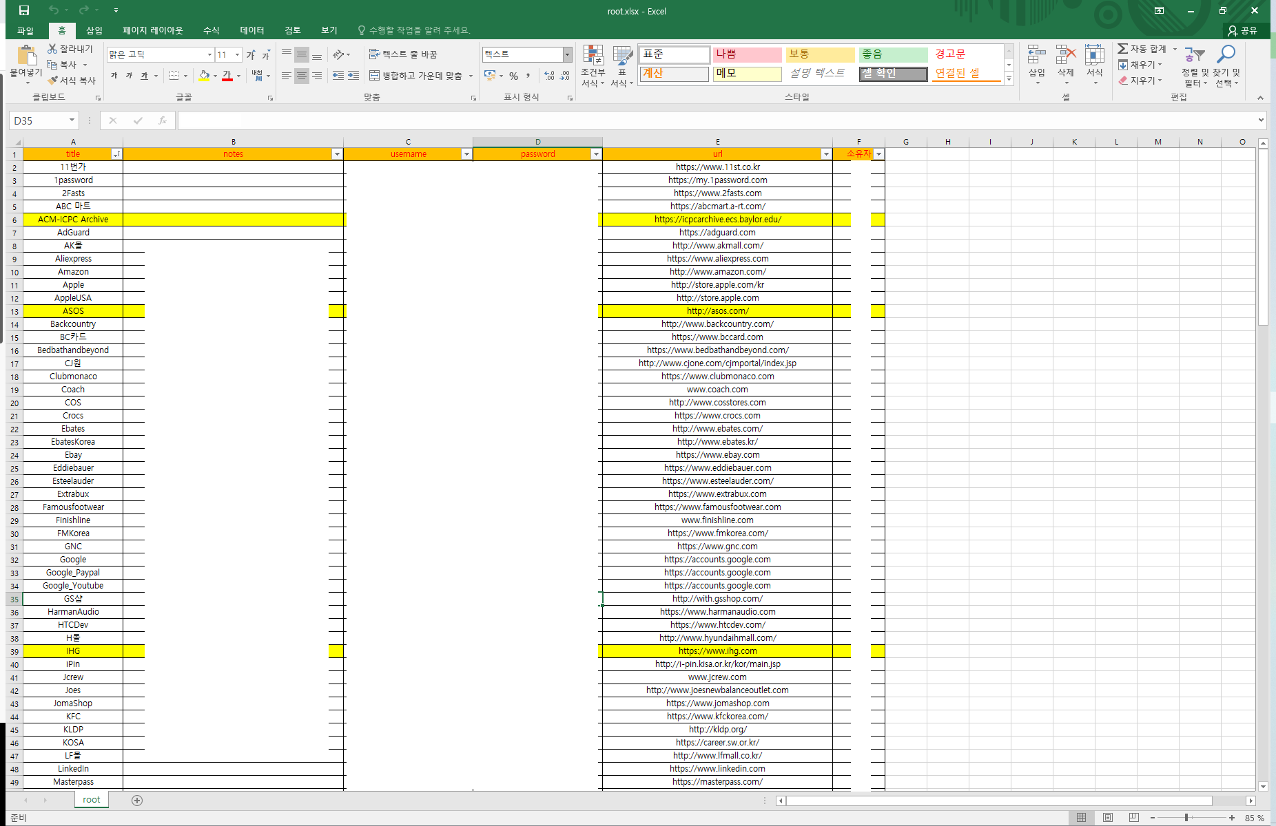The height and width of the screenshot is (826, 1276).
Task: Click the comma style icon
Action: (528, 76)
